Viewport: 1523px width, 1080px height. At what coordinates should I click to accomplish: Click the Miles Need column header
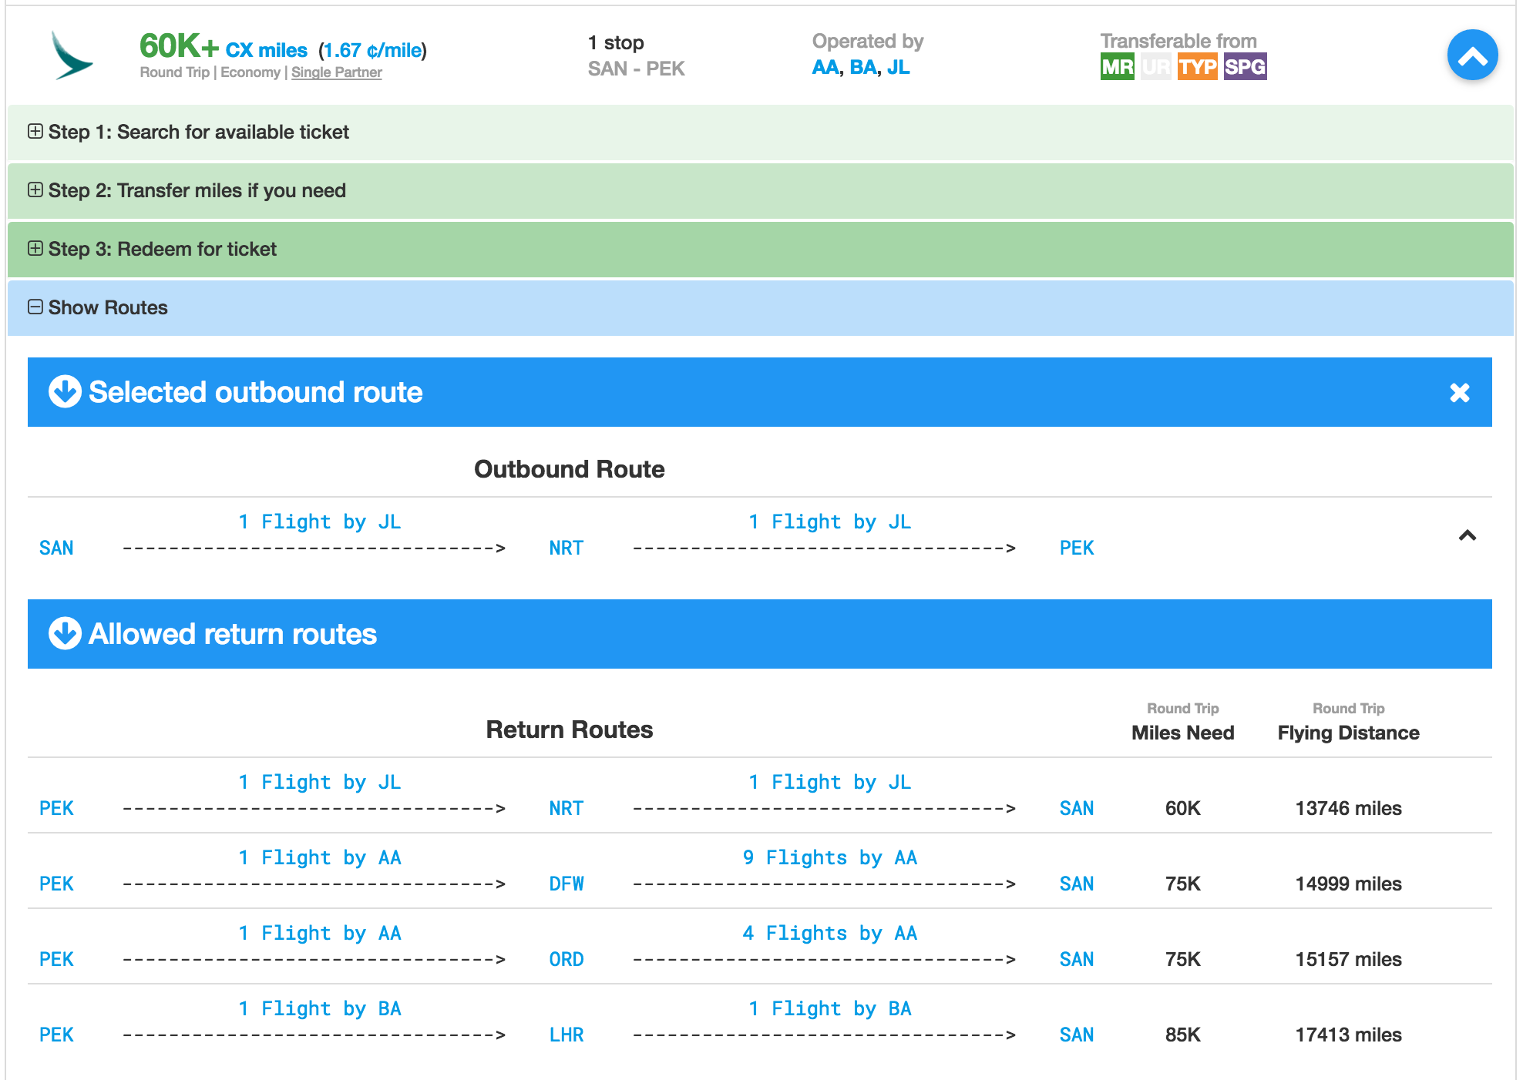click(x=1182, y=733)
